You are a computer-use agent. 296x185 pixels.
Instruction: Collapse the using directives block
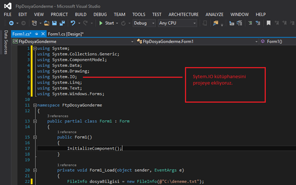click(35, 48)
